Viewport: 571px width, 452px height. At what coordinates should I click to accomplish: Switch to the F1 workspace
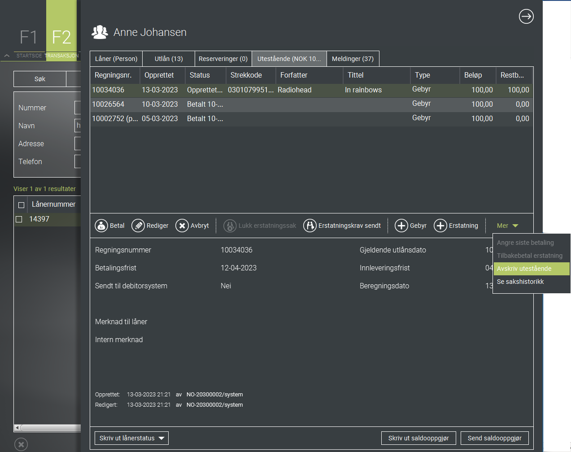click(x=28, y=37)
